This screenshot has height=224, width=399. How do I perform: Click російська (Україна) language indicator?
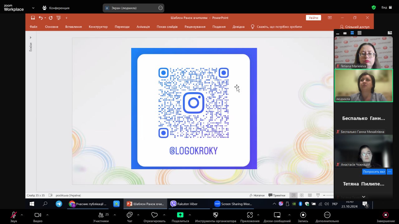(68, 195)
